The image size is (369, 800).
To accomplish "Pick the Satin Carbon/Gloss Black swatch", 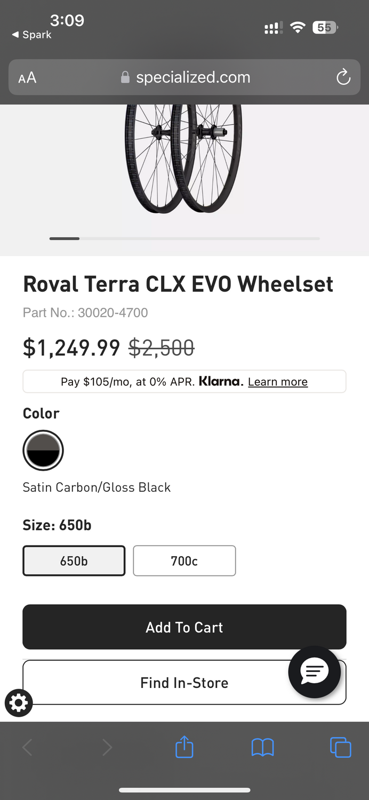I will coord(43,451).
